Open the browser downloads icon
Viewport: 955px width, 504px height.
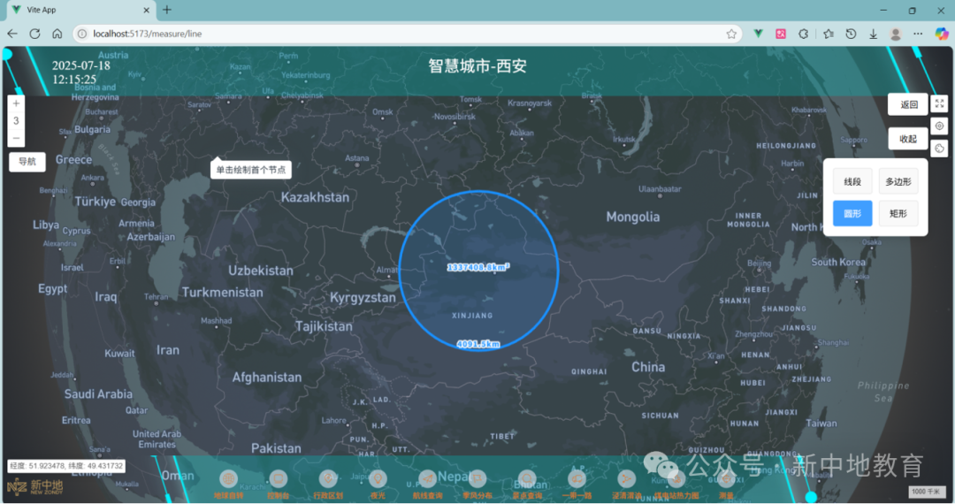pos(874,34)
